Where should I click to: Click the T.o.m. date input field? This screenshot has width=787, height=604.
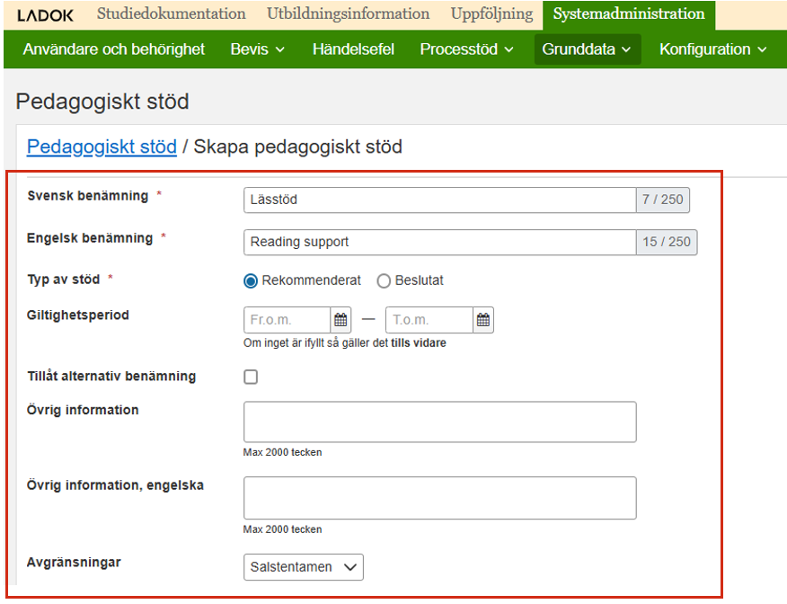[429, 320]
